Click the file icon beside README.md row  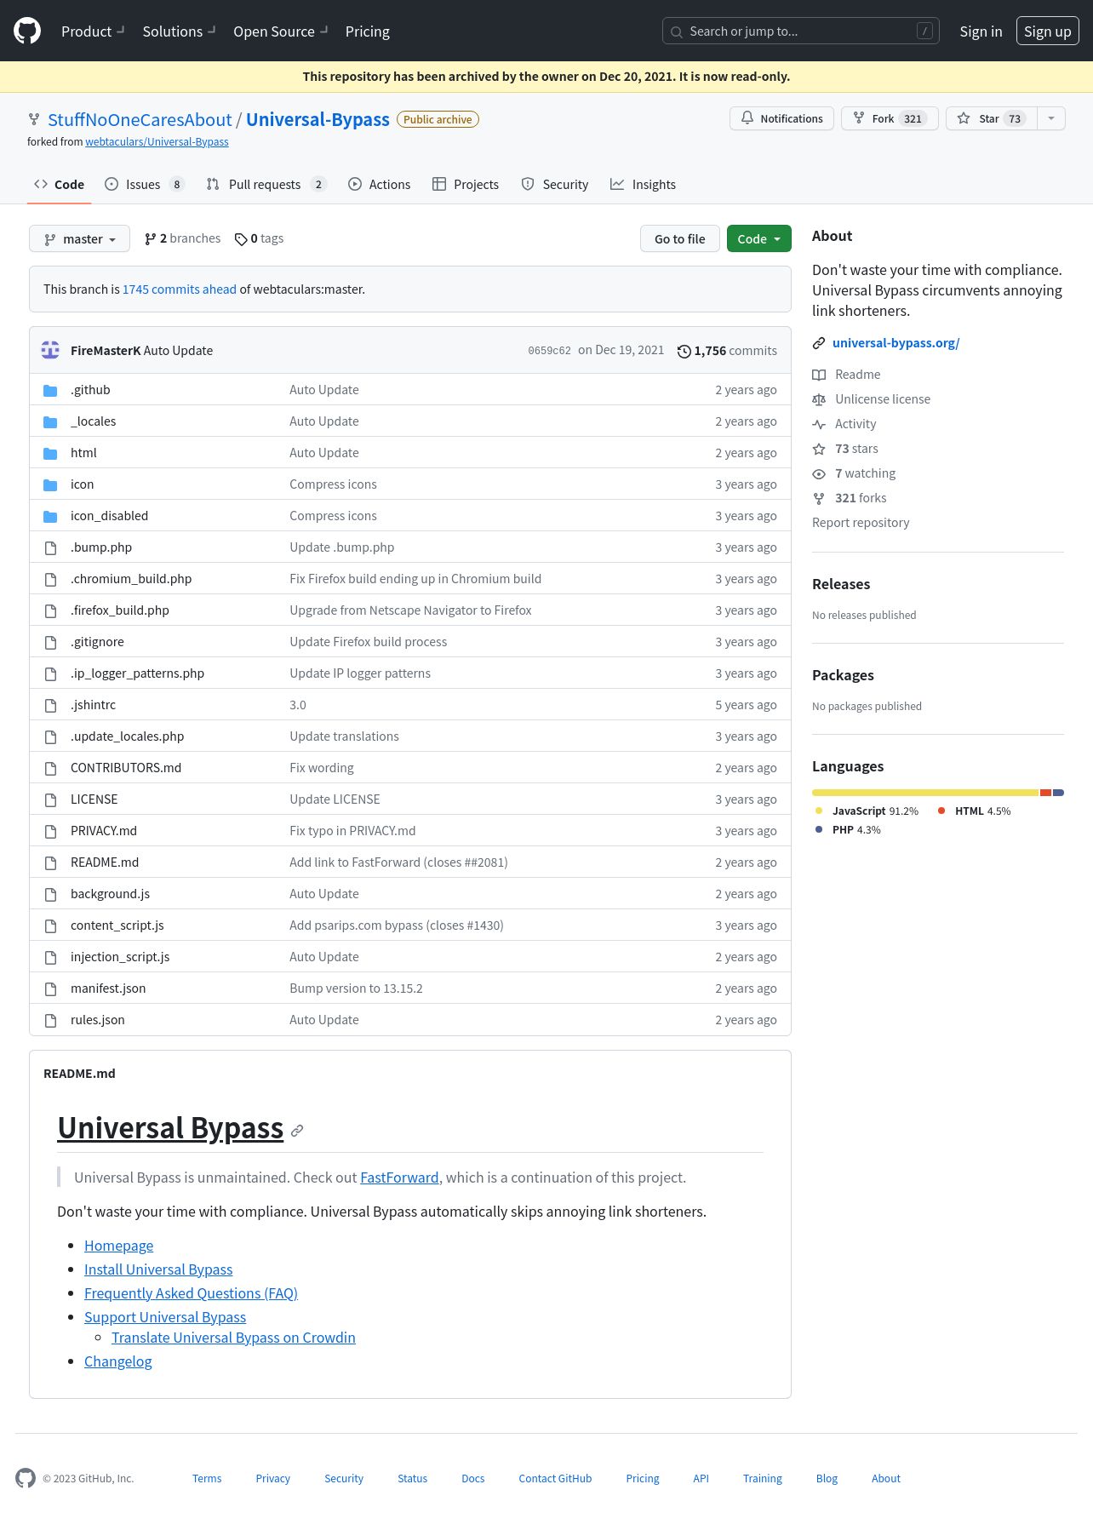point(50,862)
